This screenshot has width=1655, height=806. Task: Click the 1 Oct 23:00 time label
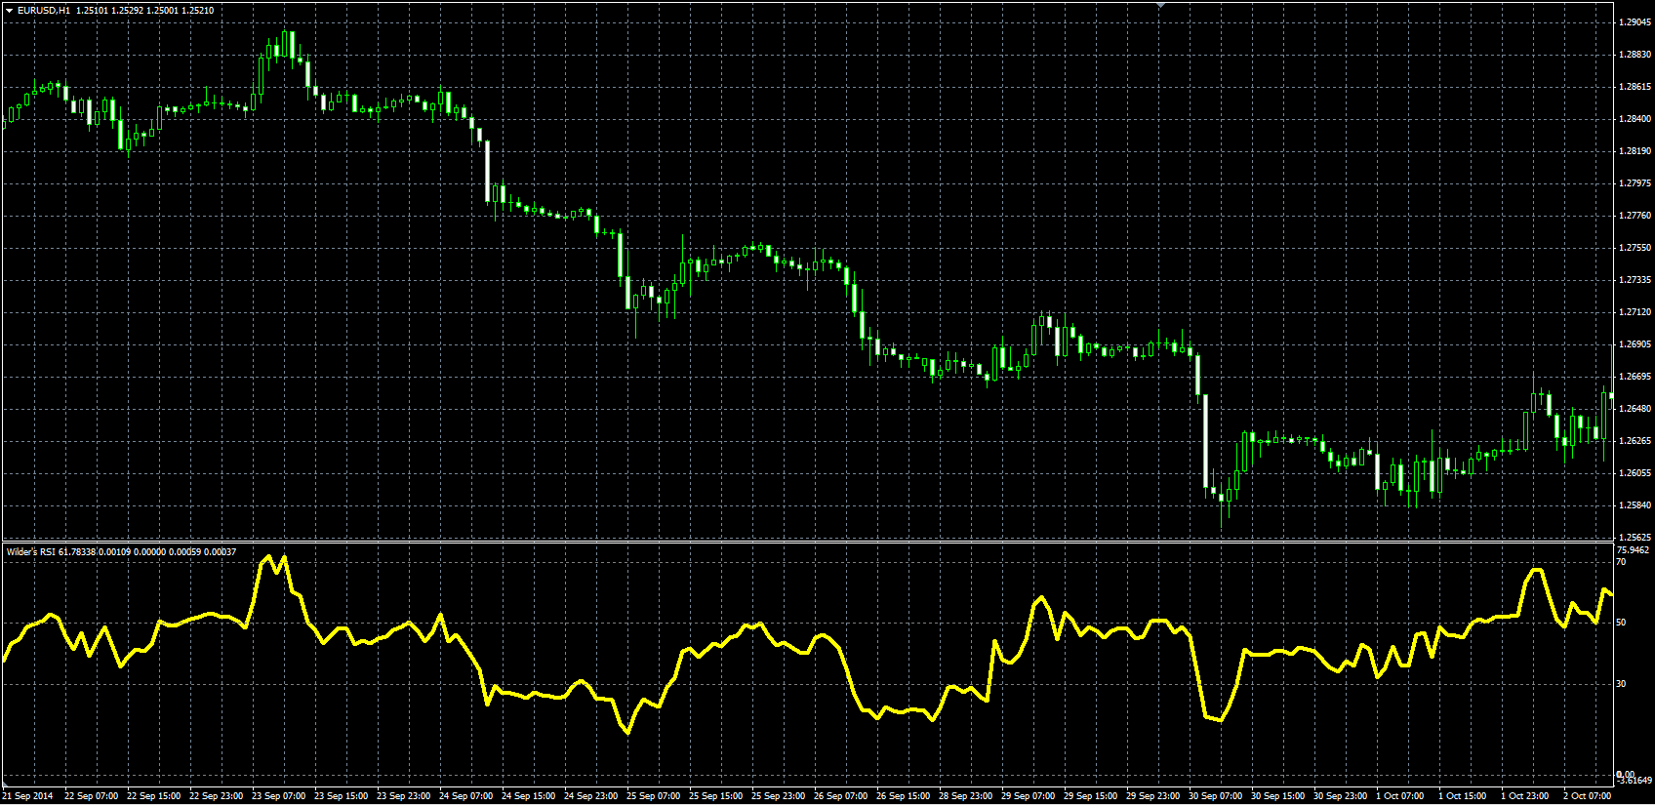(x=1524, y=796)
